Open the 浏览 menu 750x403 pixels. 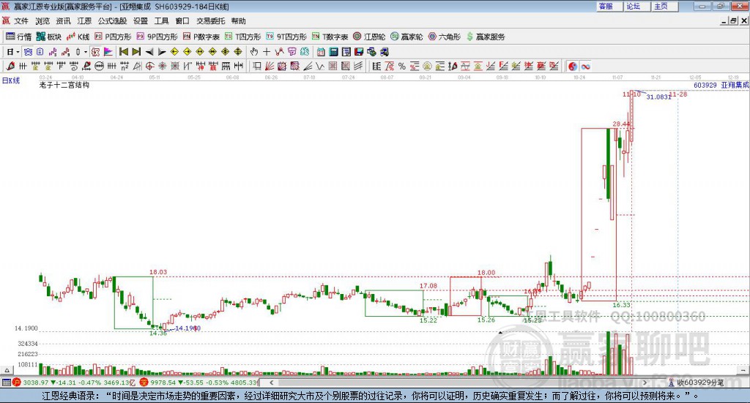[x=42, y=21]
